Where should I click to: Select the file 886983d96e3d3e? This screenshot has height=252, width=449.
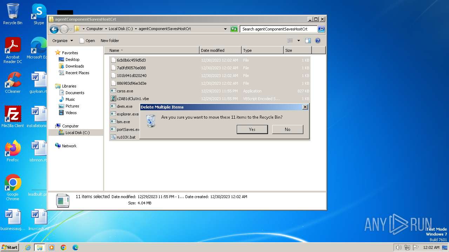(209, 83)
